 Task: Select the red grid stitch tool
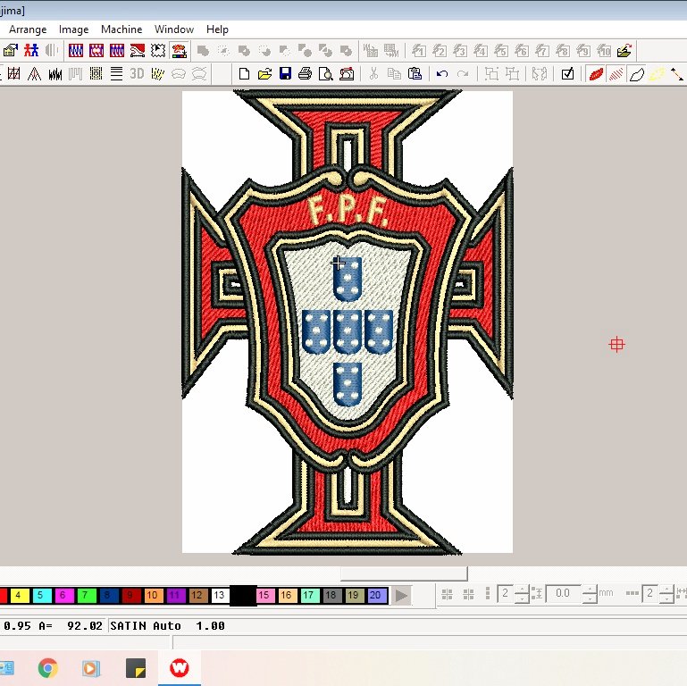point(13,73)
